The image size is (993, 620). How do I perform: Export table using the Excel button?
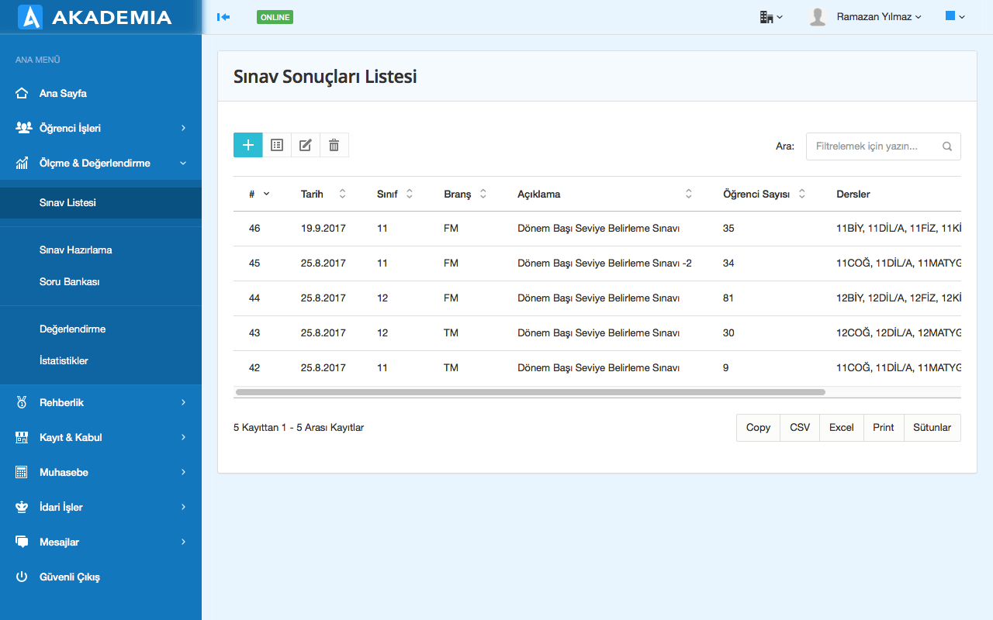841,428
